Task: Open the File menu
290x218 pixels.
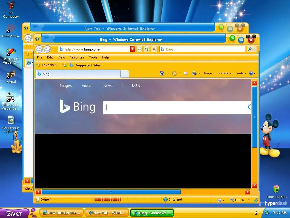Action: coord(40,57)
